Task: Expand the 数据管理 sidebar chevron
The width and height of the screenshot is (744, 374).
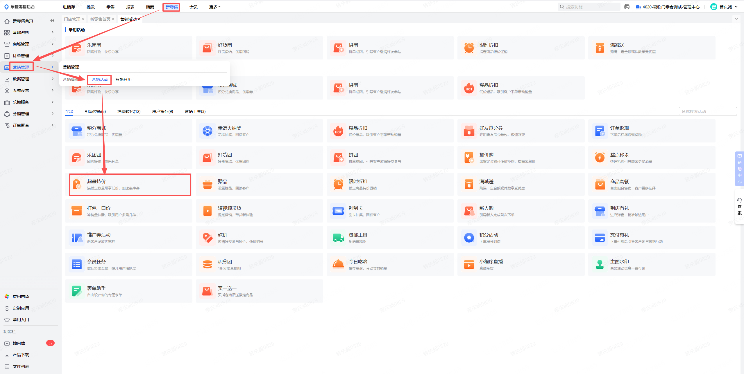Action: point(53,79)
